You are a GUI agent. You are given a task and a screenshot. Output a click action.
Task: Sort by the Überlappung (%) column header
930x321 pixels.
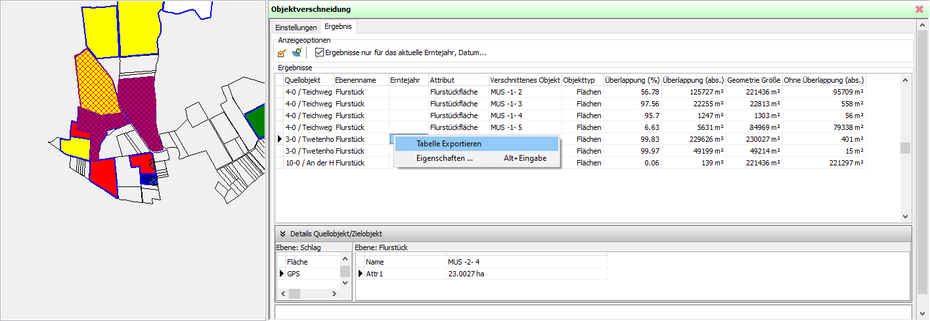tap(631, 80)
